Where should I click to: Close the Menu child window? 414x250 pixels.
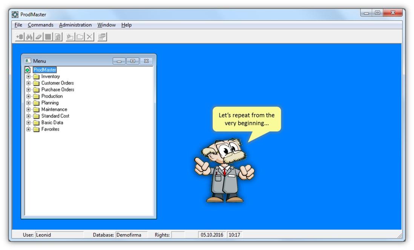147,61
